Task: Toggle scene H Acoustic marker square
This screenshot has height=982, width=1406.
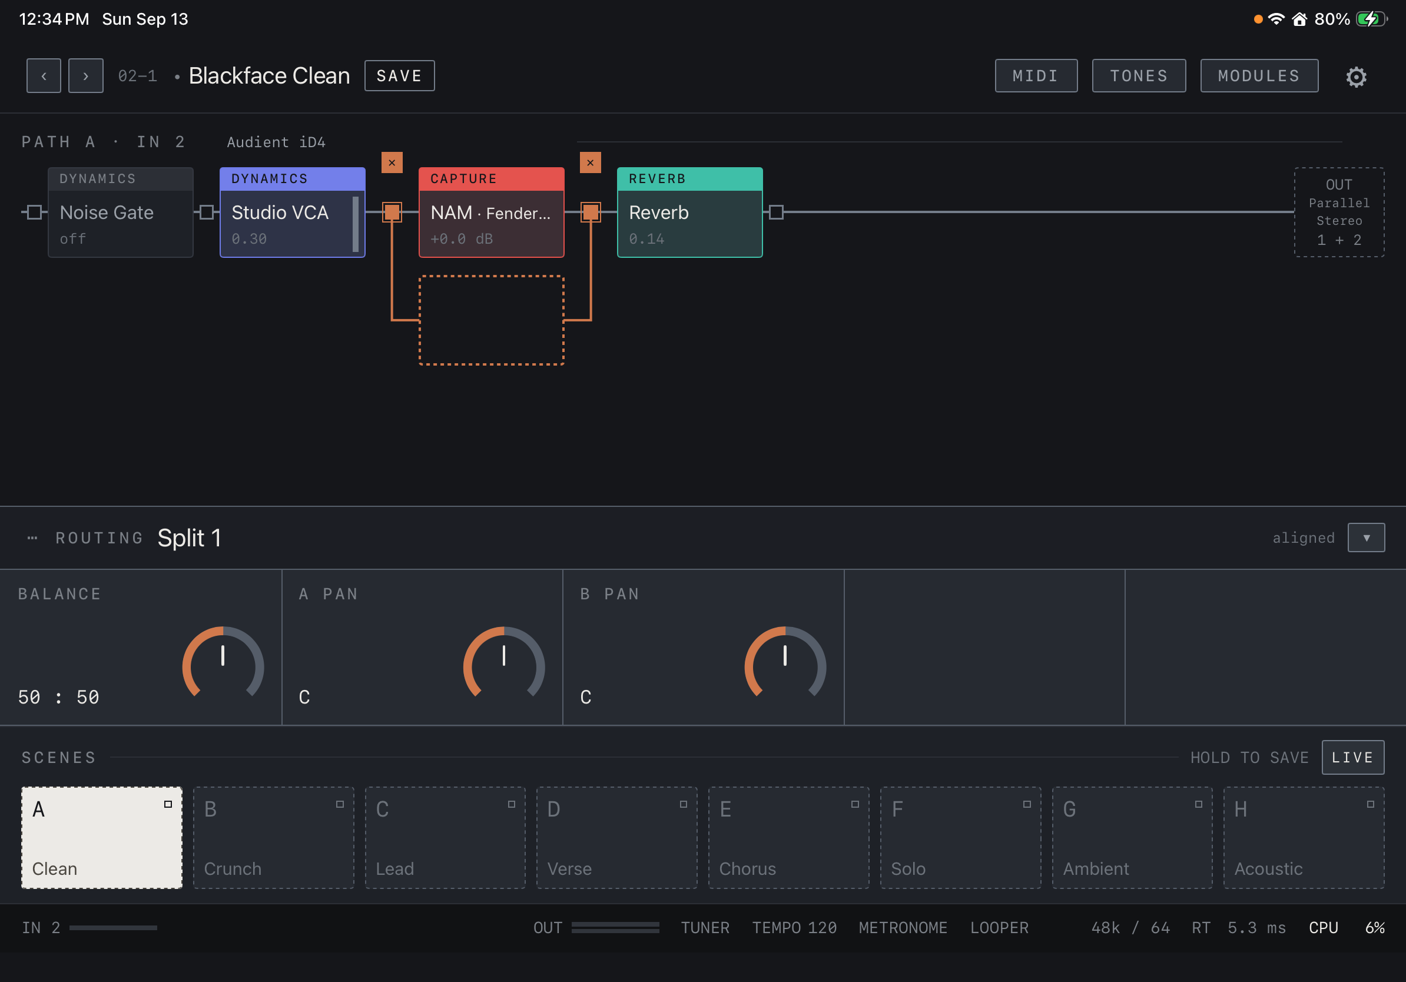Action: pyautogui.click(x=1371, y=804)
